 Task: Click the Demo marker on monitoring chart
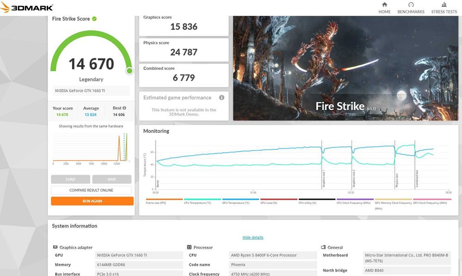click(158, 184)
